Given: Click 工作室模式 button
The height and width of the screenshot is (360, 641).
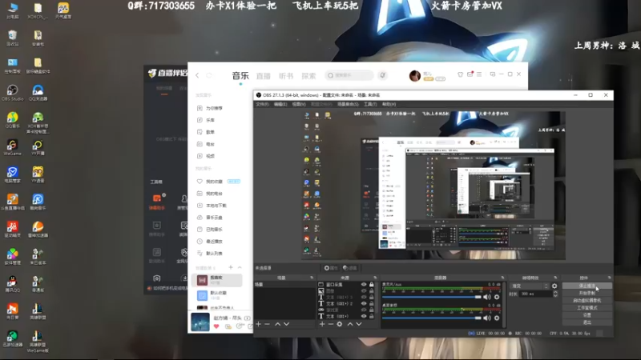Looking at the screenshot, I should tap(587, 308).
